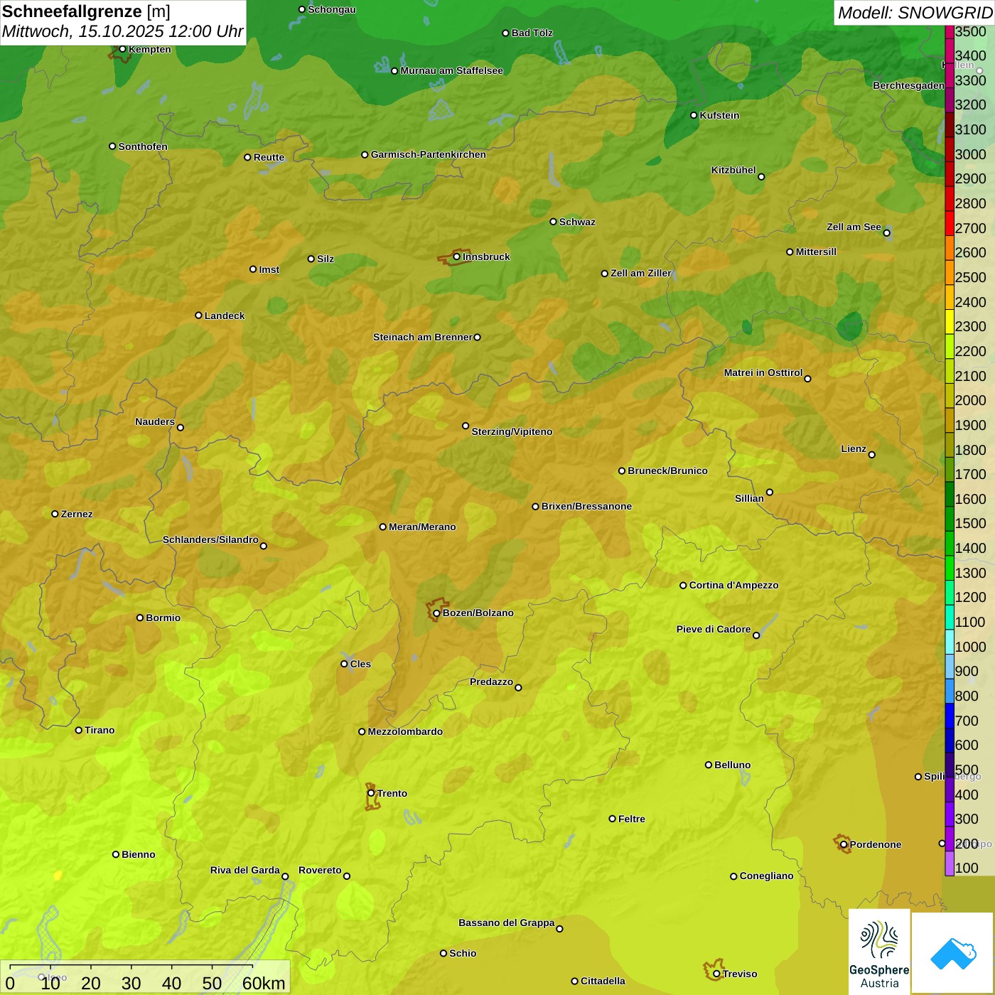Click the Cortina d'Ampezzo label
Viewport: 995px width, 995px height.
point(733,585)
